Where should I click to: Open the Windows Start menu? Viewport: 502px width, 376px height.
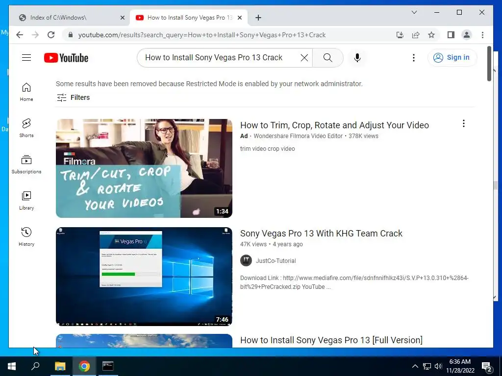click(12, 366)
